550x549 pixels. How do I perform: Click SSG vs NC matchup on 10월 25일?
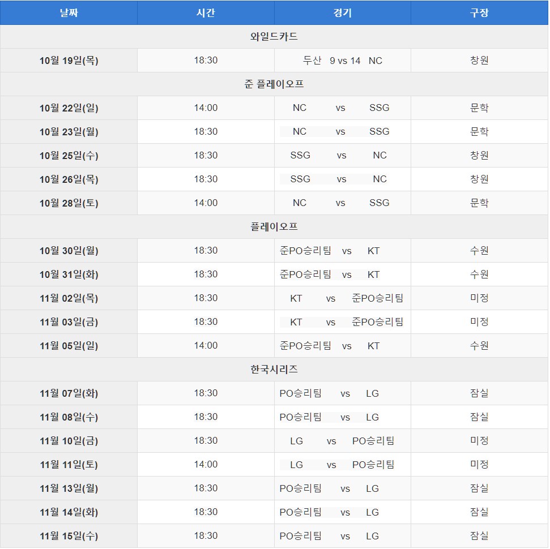tap(339, 155)
